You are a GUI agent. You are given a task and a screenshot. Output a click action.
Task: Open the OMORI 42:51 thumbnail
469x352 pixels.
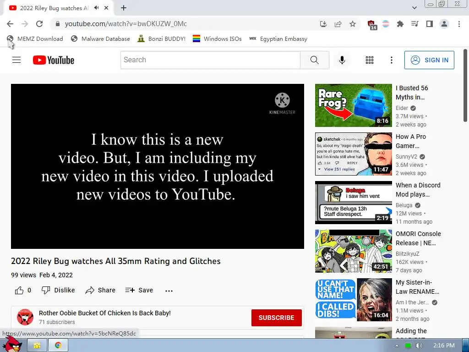353,251
